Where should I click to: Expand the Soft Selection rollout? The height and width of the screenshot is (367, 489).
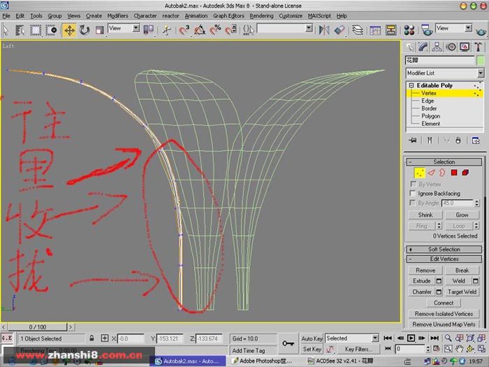click(x=444, y=249)
